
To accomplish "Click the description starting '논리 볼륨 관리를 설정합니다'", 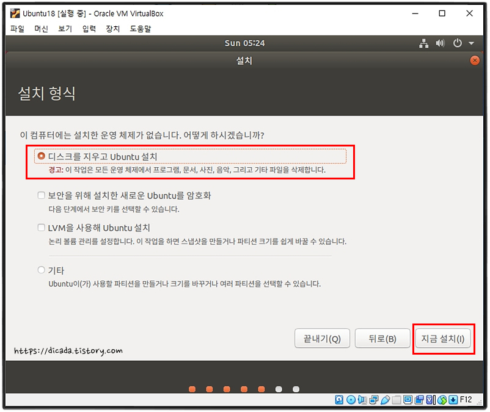I will click(x=197, y=241).
